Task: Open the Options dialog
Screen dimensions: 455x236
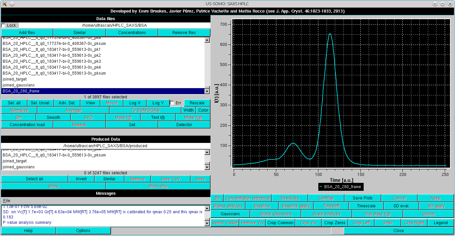Action: point(83,231)
